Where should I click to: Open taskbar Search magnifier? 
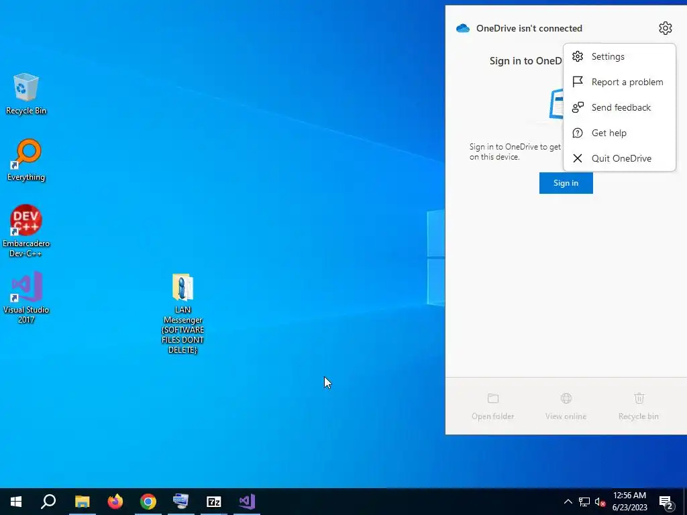coord(48,502)
